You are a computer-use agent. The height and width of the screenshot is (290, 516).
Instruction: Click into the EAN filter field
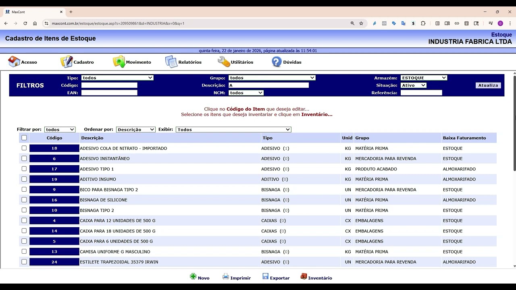109,93
